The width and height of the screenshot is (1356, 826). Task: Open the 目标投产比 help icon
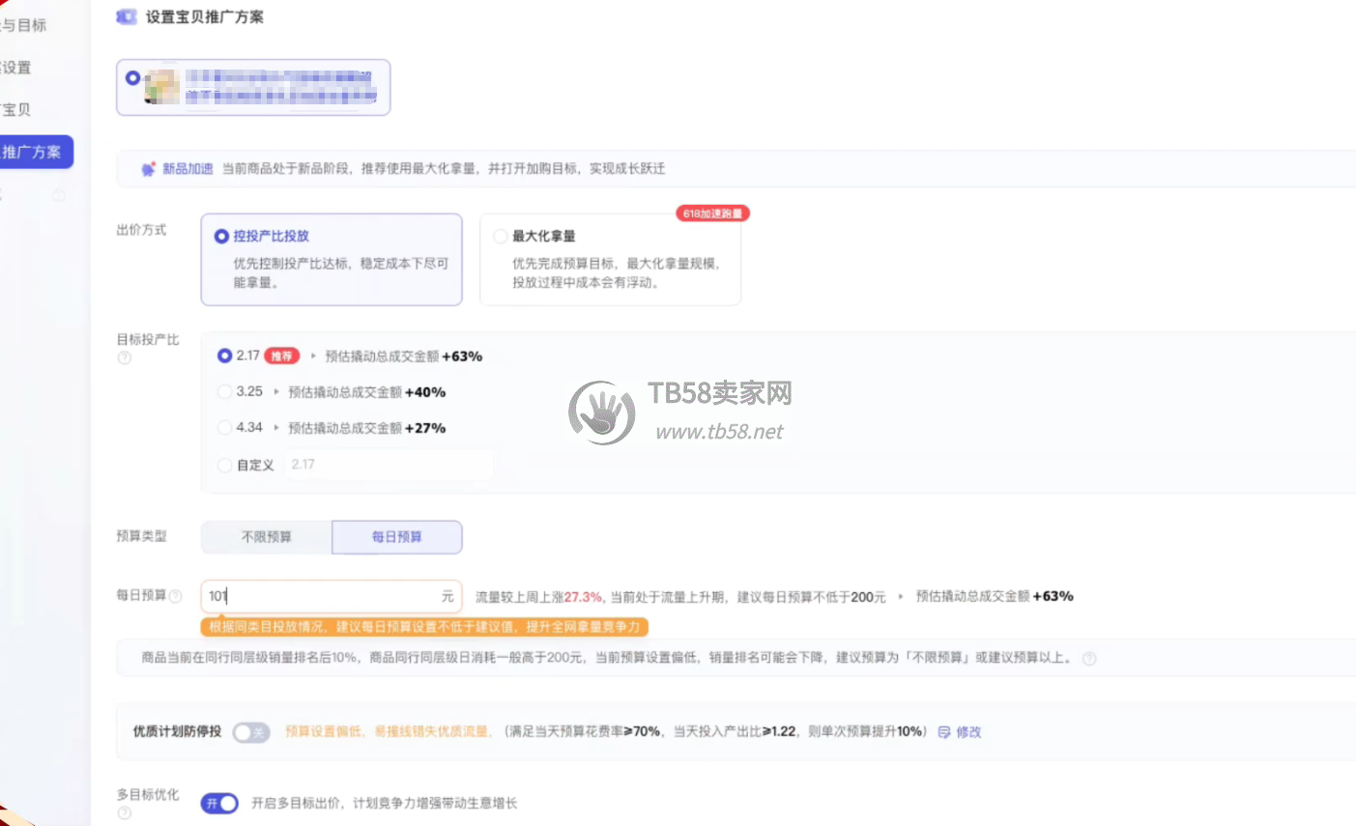pyautogui.click(x=124, y=357)
